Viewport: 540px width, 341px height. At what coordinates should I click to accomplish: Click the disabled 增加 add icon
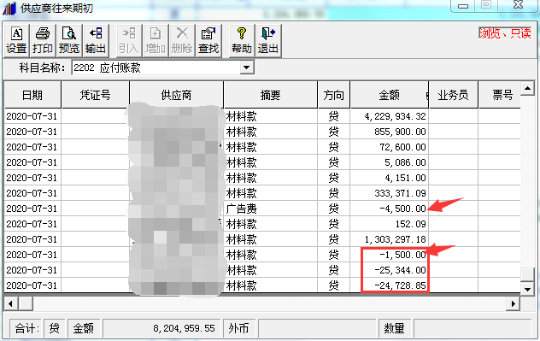[156, 41]
